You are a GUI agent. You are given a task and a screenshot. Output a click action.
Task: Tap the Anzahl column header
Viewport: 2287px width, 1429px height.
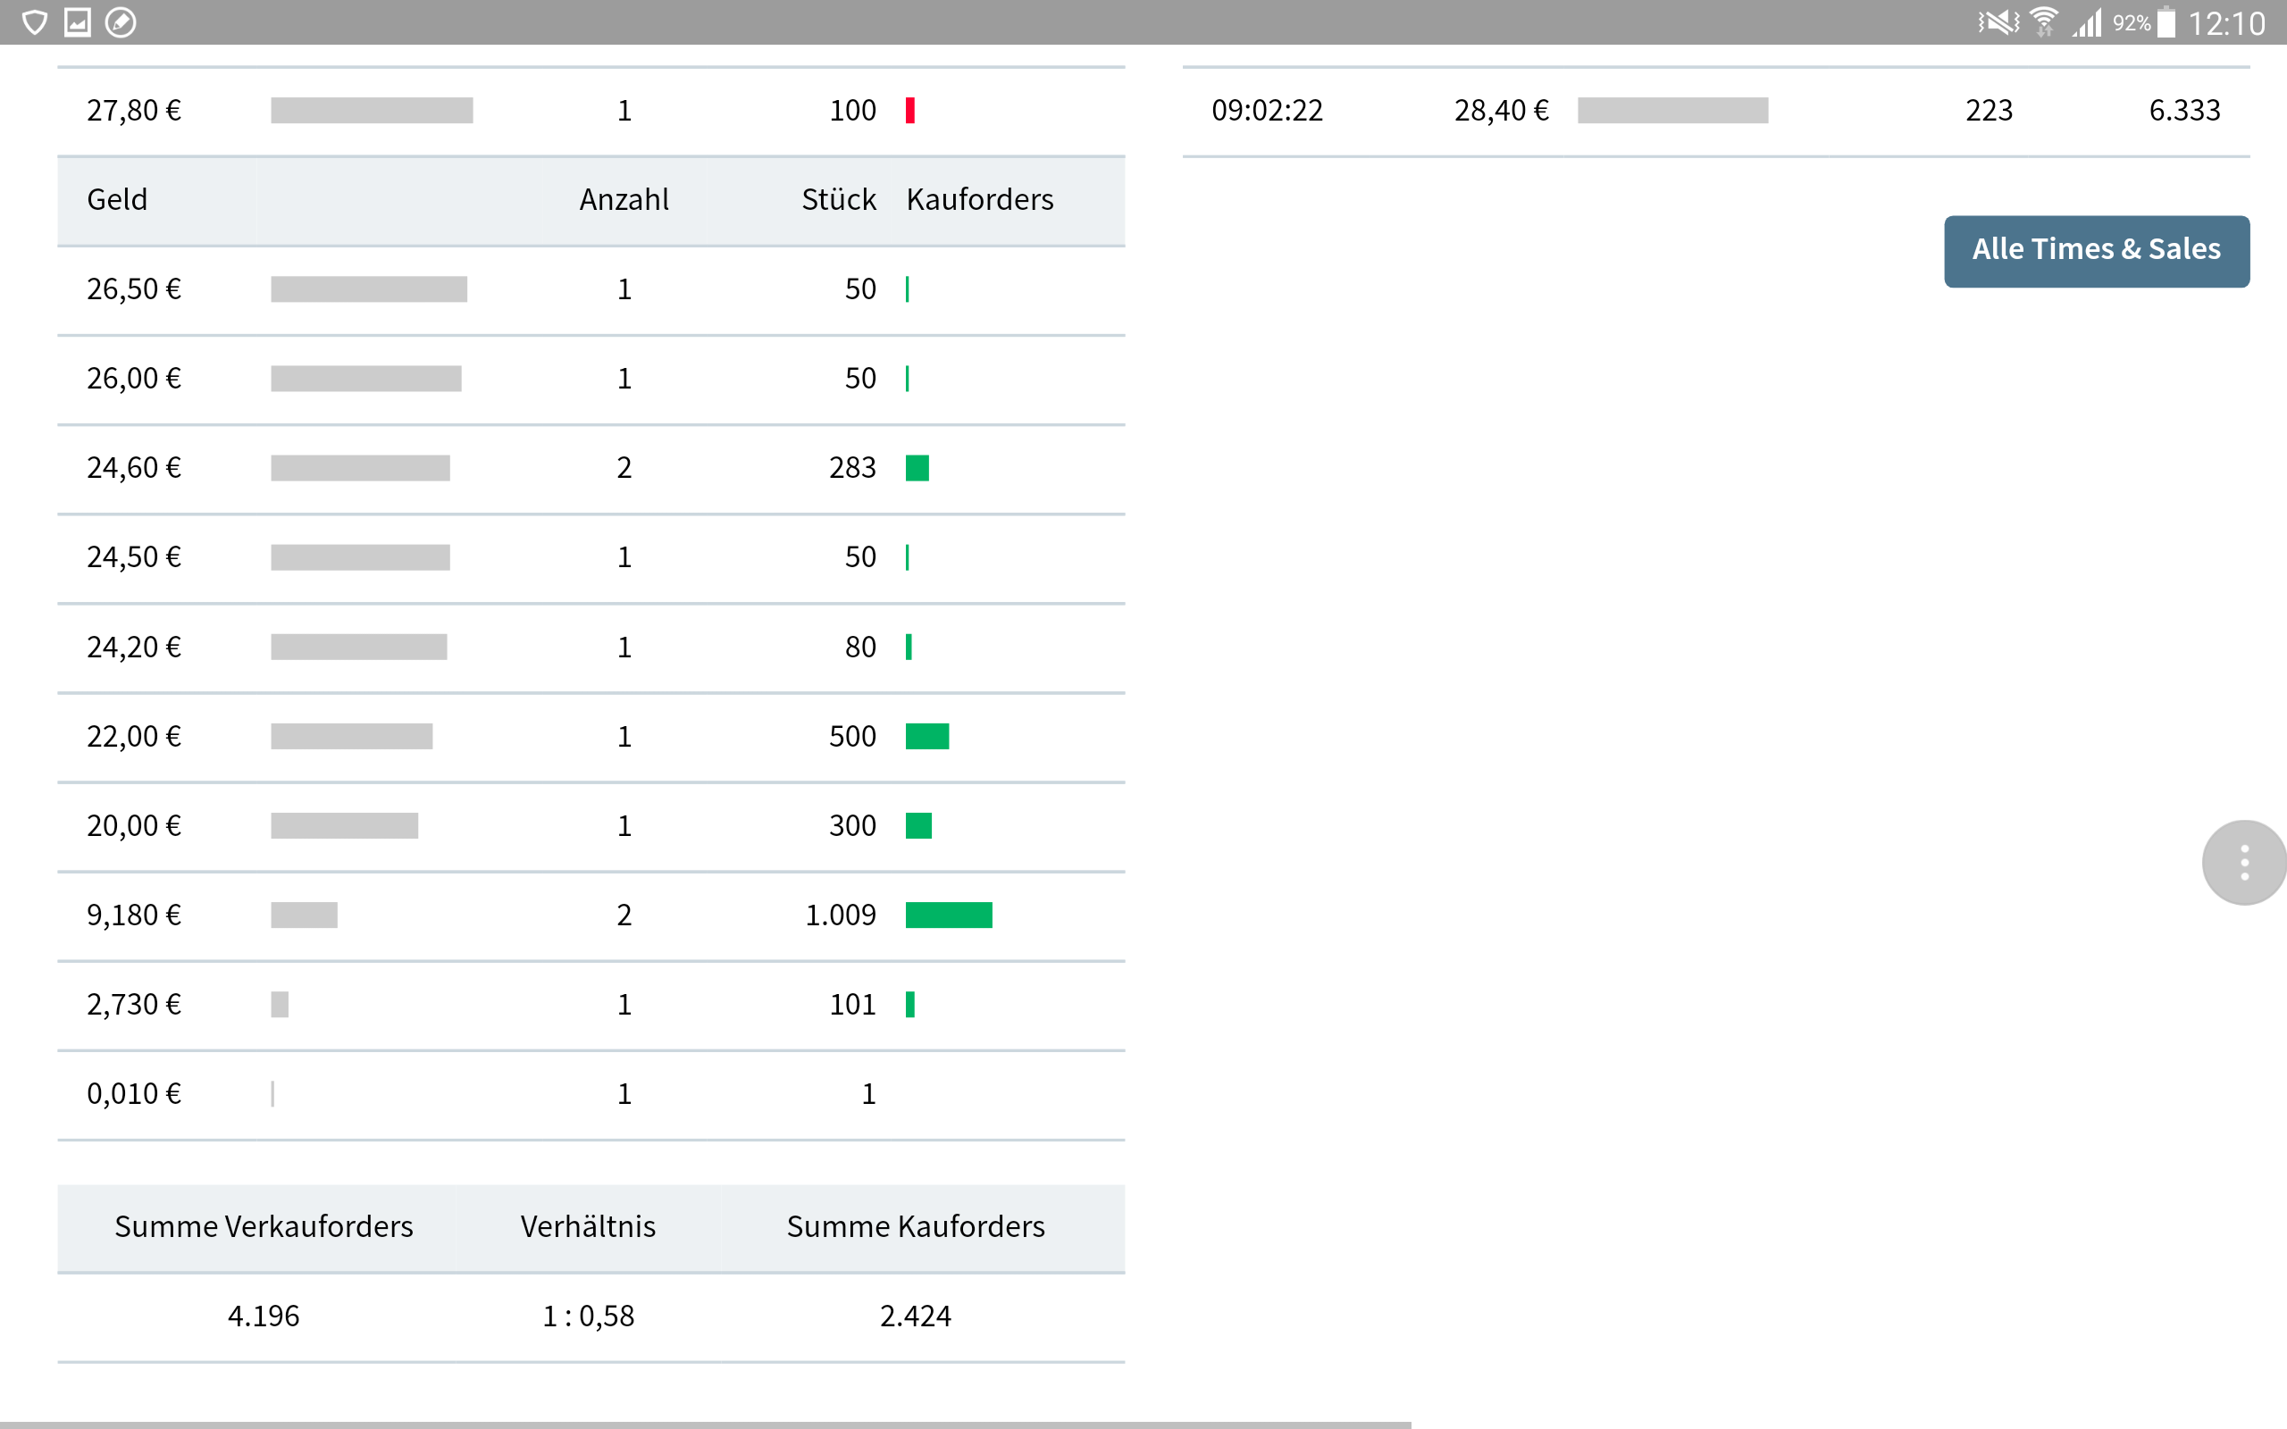point(624,199)
